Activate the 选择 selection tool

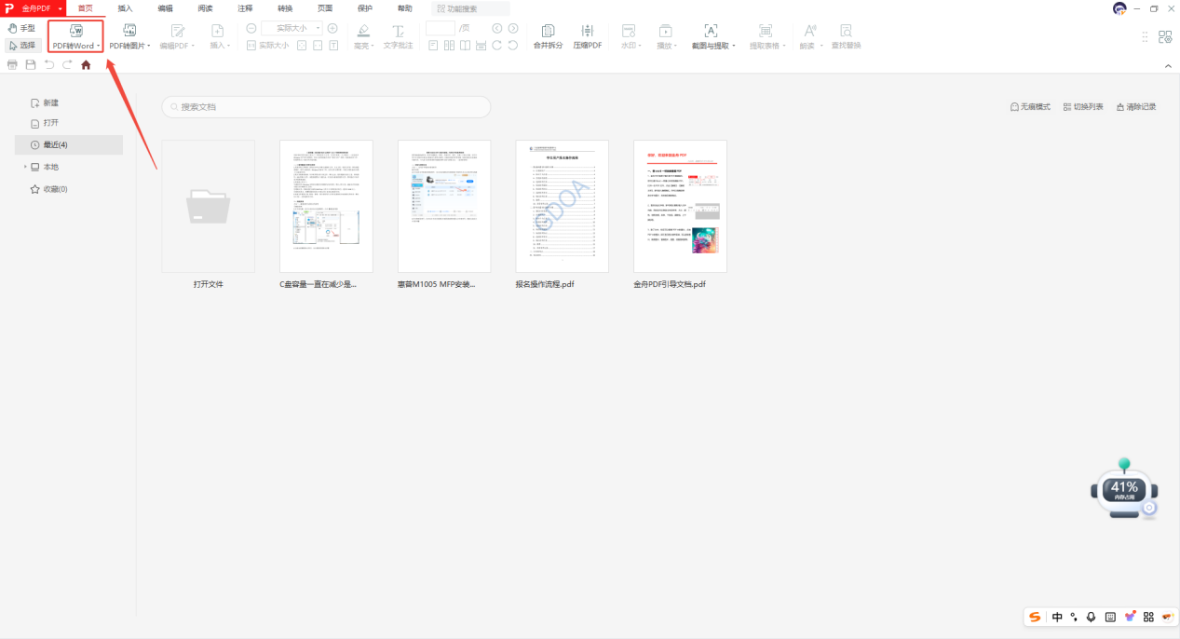click(x=20, y=45)
